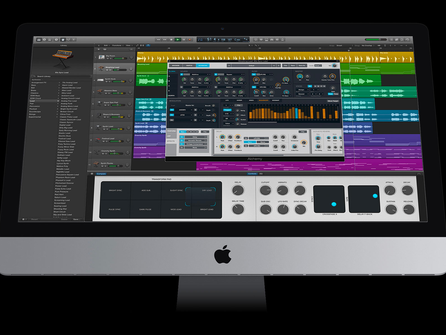Image resolution: width=446 pixels, height=335 pixels.
Task: Solo the Morphing Lead track
Action: [110, 70]
